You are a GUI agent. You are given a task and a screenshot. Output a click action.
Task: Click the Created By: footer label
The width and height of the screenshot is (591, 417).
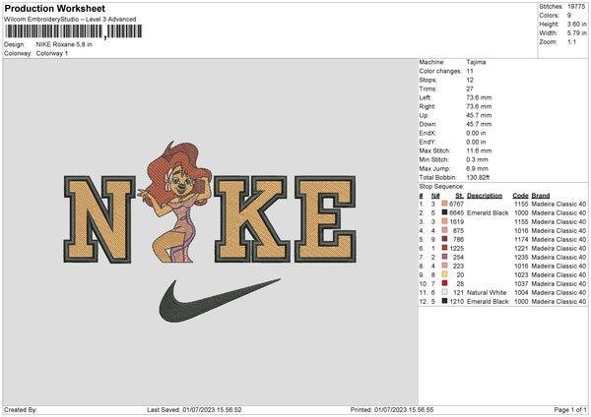21,409
